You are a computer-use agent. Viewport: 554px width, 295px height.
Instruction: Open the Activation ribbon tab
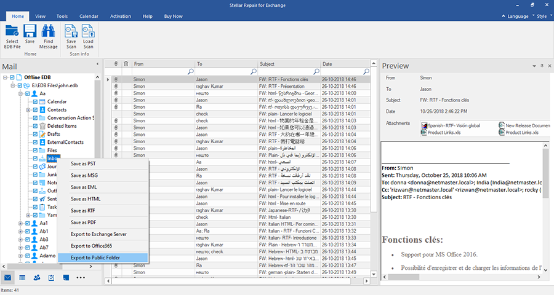click(x=121, y=16)
